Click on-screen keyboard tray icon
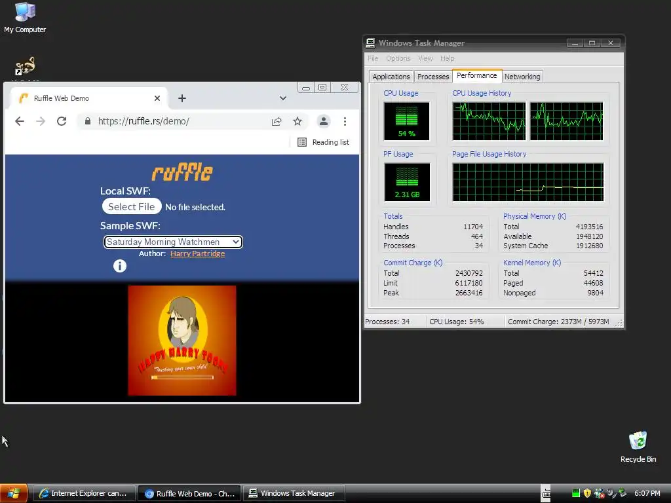This screenshot has width=671, height=503. (x=546, y=494)
